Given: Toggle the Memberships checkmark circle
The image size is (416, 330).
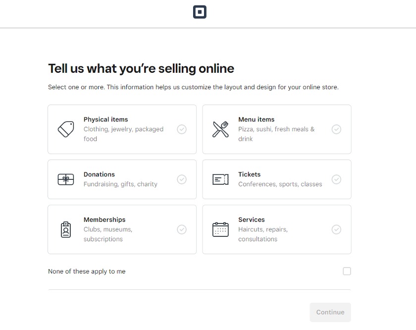Looking at the screenshot, I should coord(182,229).
